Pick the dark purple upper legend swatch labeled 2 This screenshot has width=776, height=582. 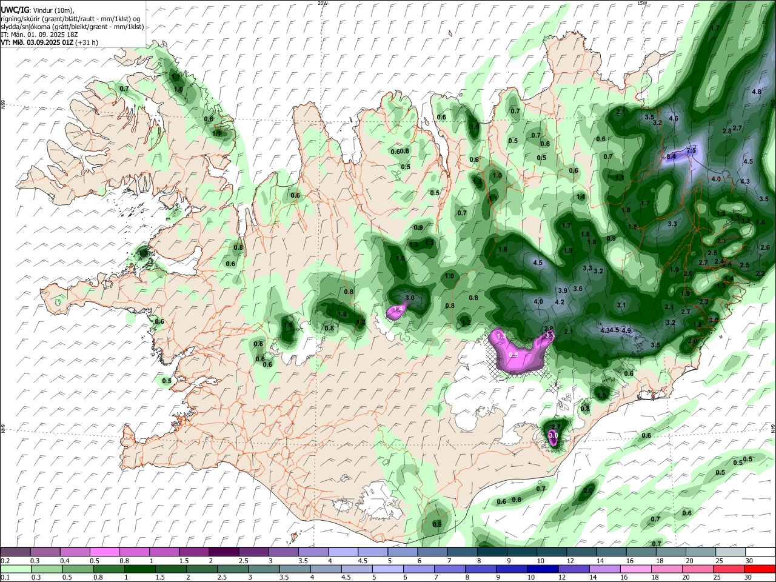(223, 552)
